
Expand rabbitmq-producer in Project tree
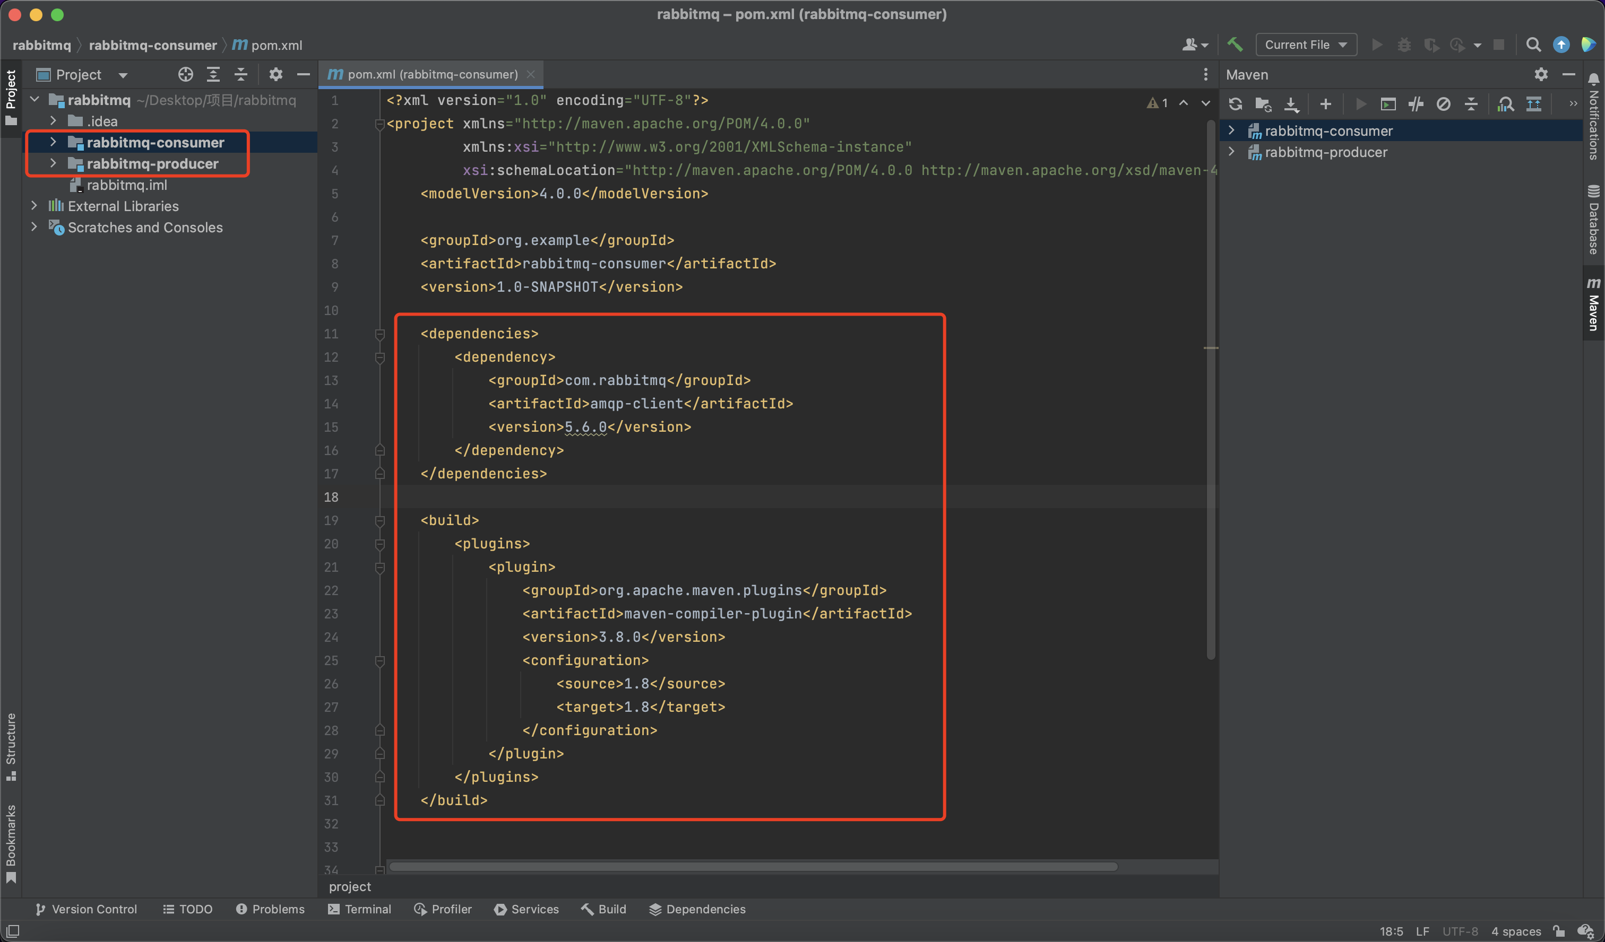(54, 163)
